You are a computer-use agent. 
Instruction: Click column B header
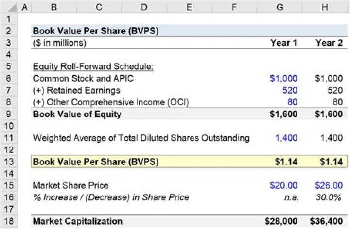[x=53, y=7]
